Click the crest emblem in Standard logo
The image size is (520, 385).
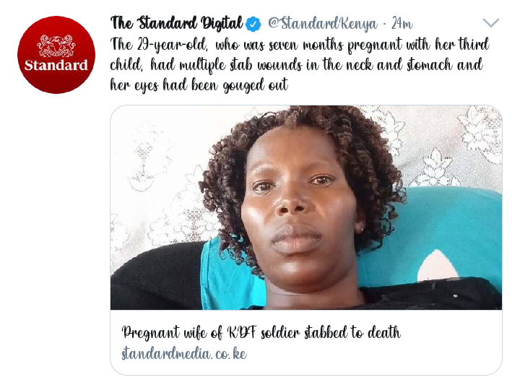56,46
